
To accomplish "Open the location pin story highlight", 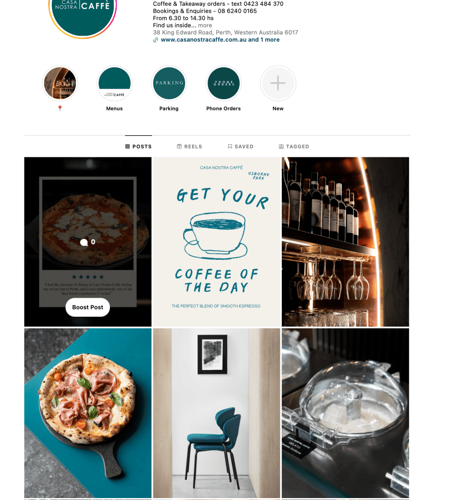I will [x=60, y=84].
